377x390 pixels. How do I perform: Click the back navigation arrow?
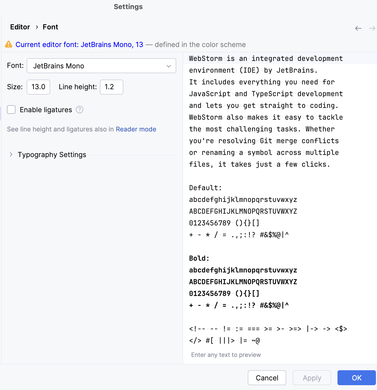[358, 28]
